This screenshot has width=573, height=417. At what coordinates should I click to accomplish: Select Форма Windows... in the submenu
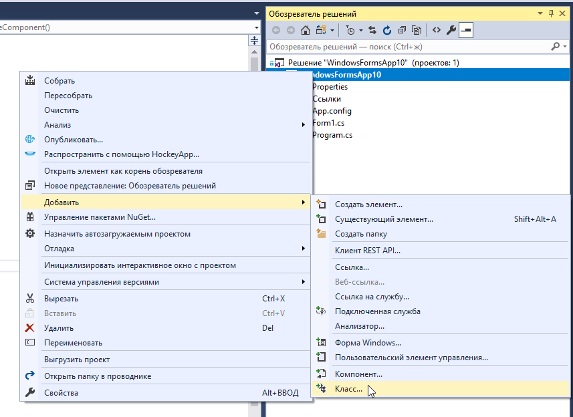368,343
